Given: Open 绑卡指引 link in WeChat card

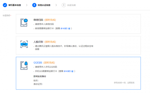Looking at the screenshot, I should point(64,28).
